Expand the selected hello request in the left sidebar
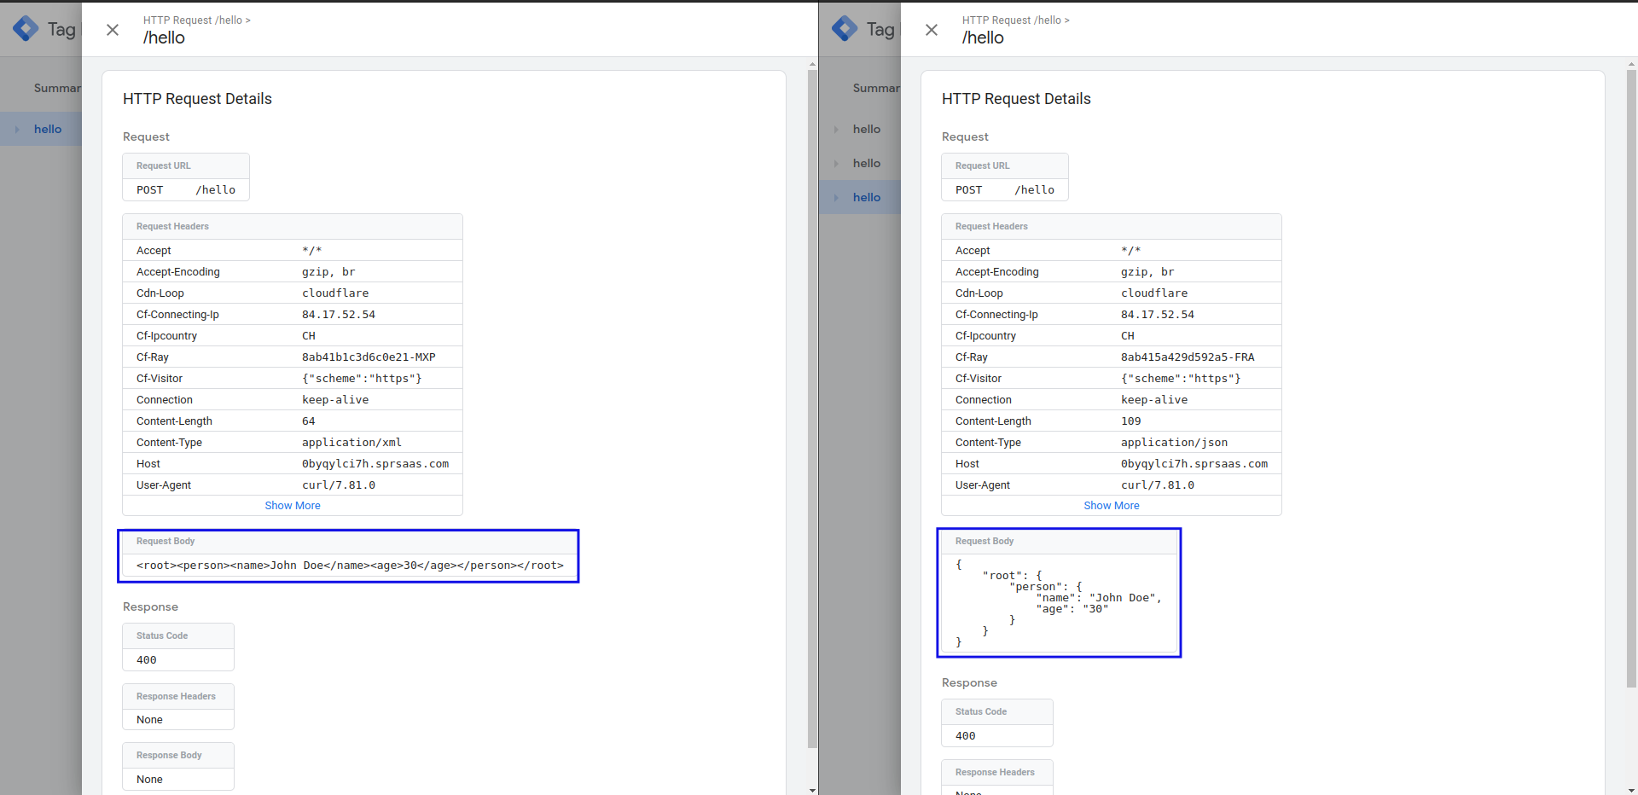The width and height of the screenshot is (1638, 795). [x=18, y=129]
